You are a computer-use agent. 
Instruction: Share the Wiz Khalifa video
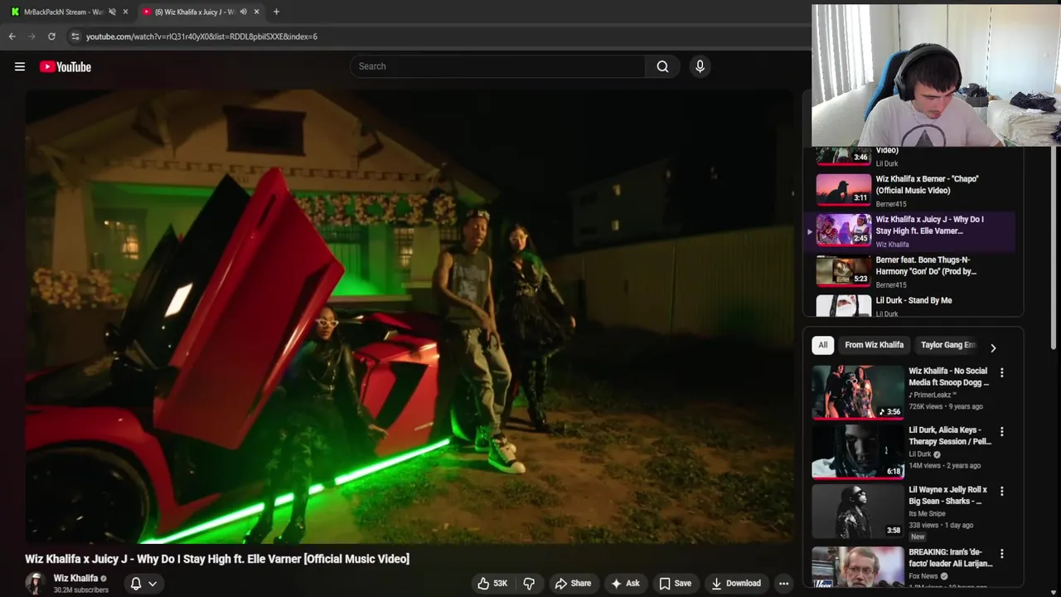pos(573,583)
